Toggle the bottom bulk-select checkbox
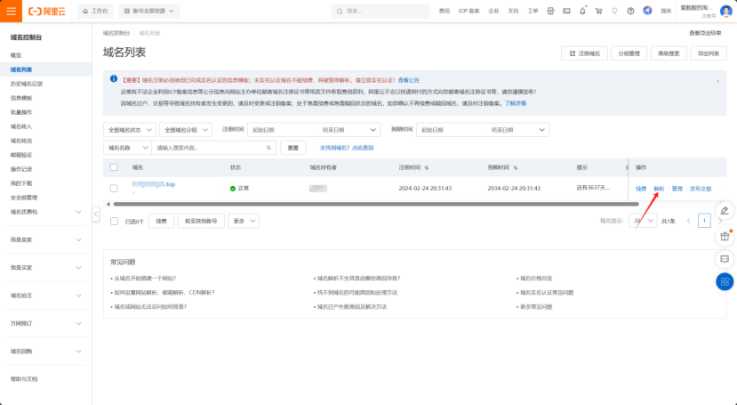Viewport: 737px width, 405px height. 114,221
